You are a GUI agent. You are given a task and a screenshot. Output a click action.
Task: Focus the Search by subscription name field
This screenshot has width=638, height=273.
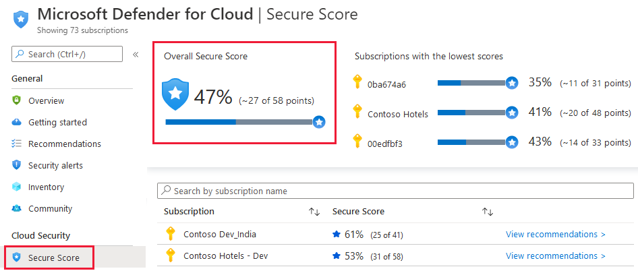click(398, 191)
